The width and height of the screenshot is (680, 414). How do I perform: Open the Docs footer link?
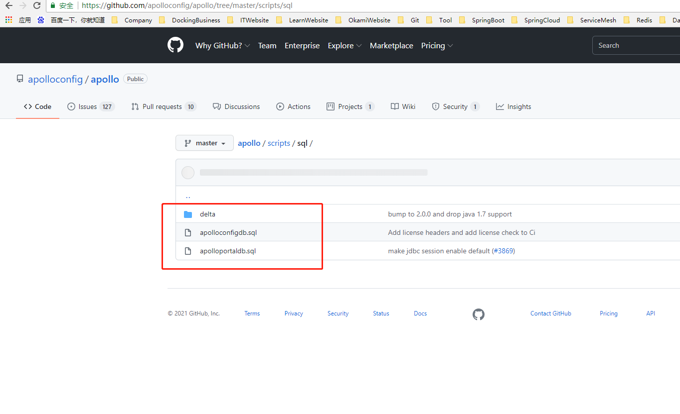click(x=420, y=313)
